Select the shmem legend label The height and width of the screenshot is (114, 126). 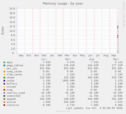(x=10, y=78)
